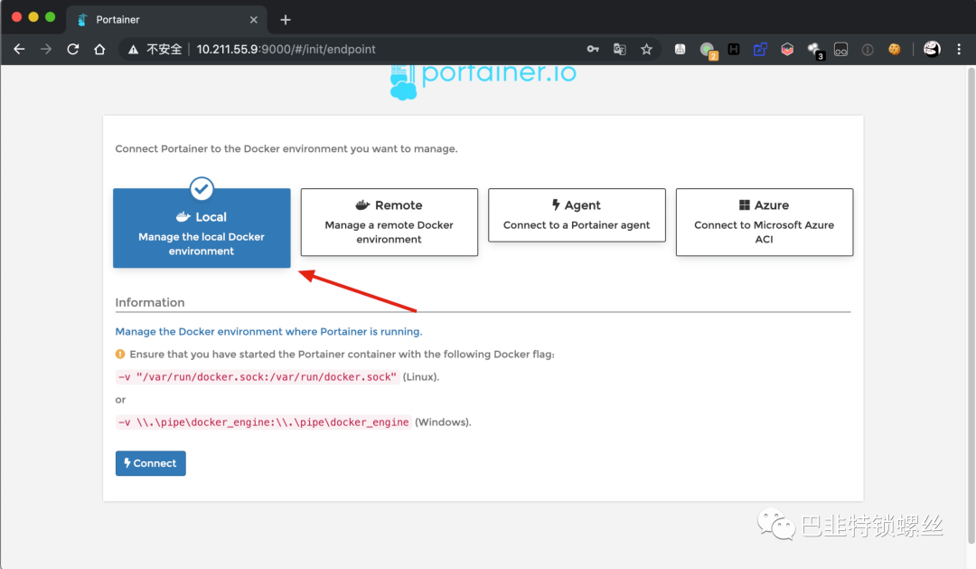Image resolution: width=976 pixels, height=569 pixels.
Task: Click the 'Connect Portainer to the Docker environment' text
Action: pos(286,149)
